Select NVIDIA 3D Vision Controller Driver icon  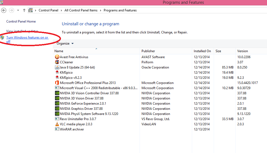click(57, 93)
